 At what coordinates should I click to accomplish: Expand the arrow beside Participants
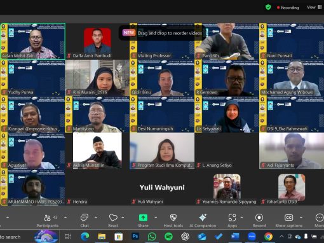65,218
